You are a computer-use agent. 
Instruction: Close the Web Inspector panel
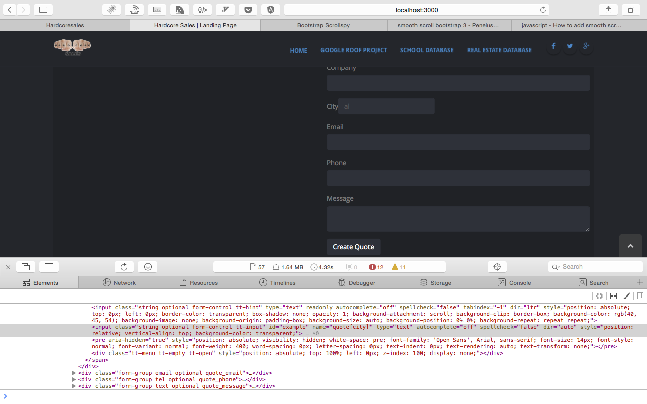(x=8, y=267)
